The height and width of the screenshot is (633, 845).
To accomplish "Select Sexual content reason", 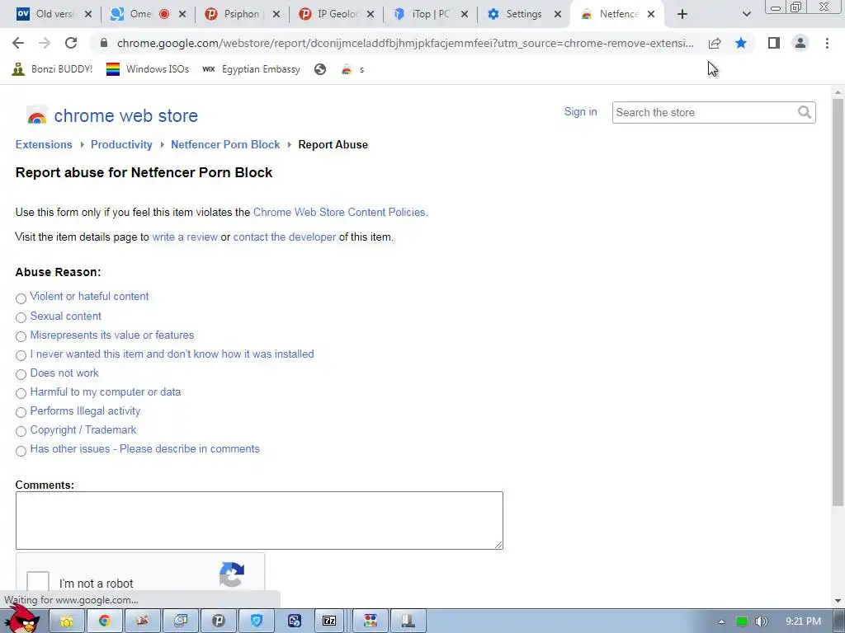I will click(x=21, y=317).
